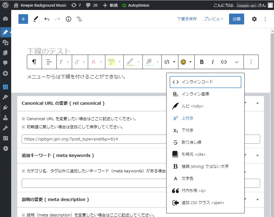This screenshot has height=217, width=274.
Task: Open the Pages sidebar icon
Action: (5, 53)
